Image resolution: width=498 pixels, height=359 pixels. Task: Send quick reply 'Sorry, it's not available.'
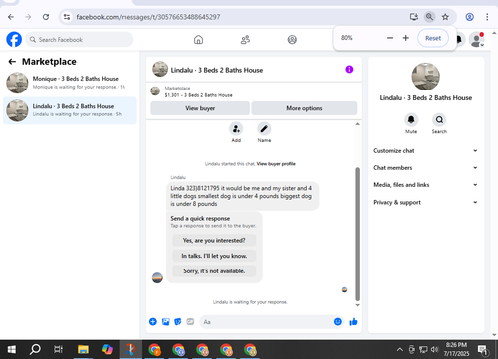coord(214,271)
